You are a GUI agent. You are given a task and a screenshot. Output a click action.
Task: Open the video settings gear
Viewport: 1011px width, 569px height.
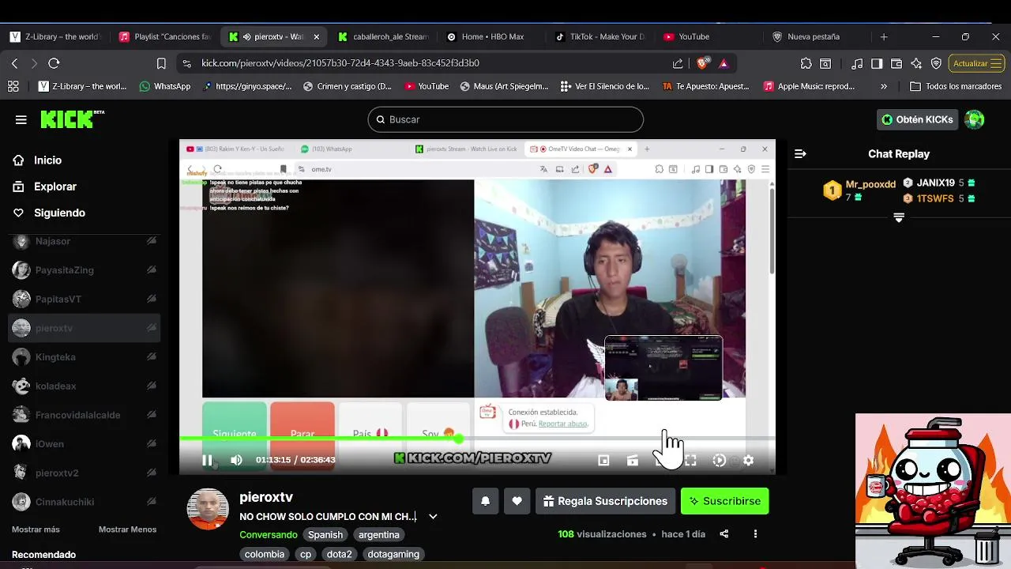click(748, 460)
